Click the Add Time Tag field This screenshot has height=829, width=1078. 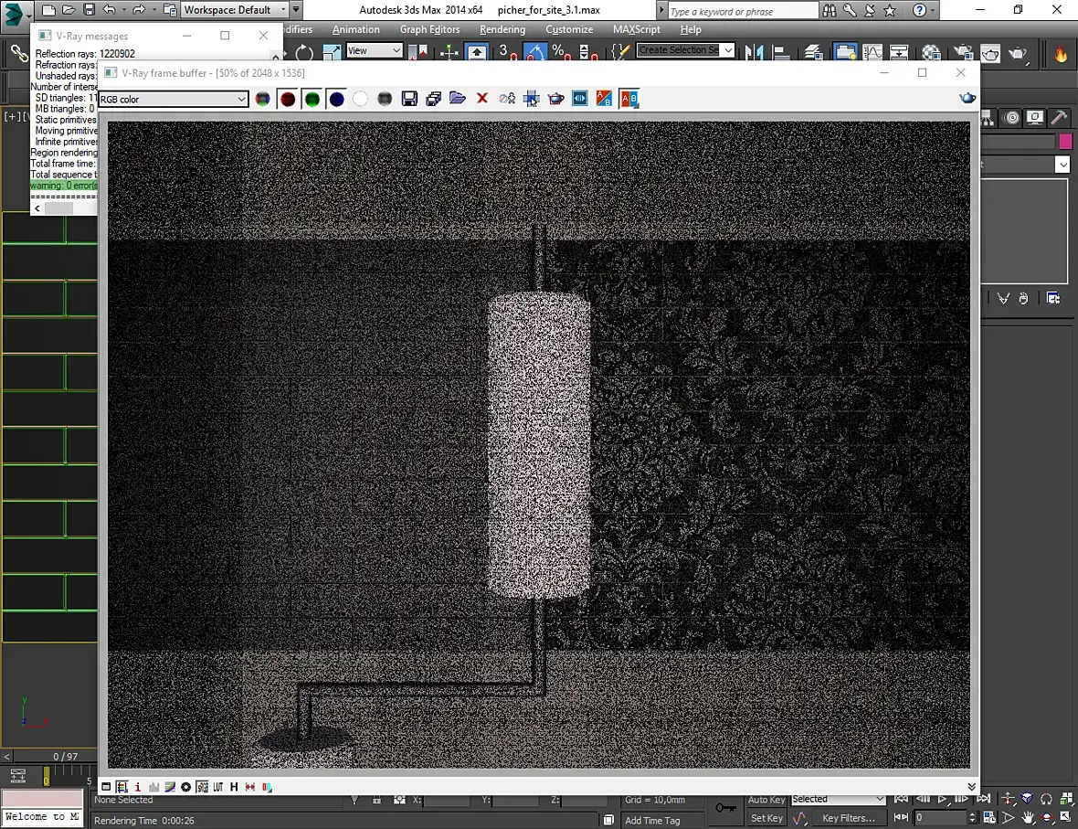pos(661,820)
